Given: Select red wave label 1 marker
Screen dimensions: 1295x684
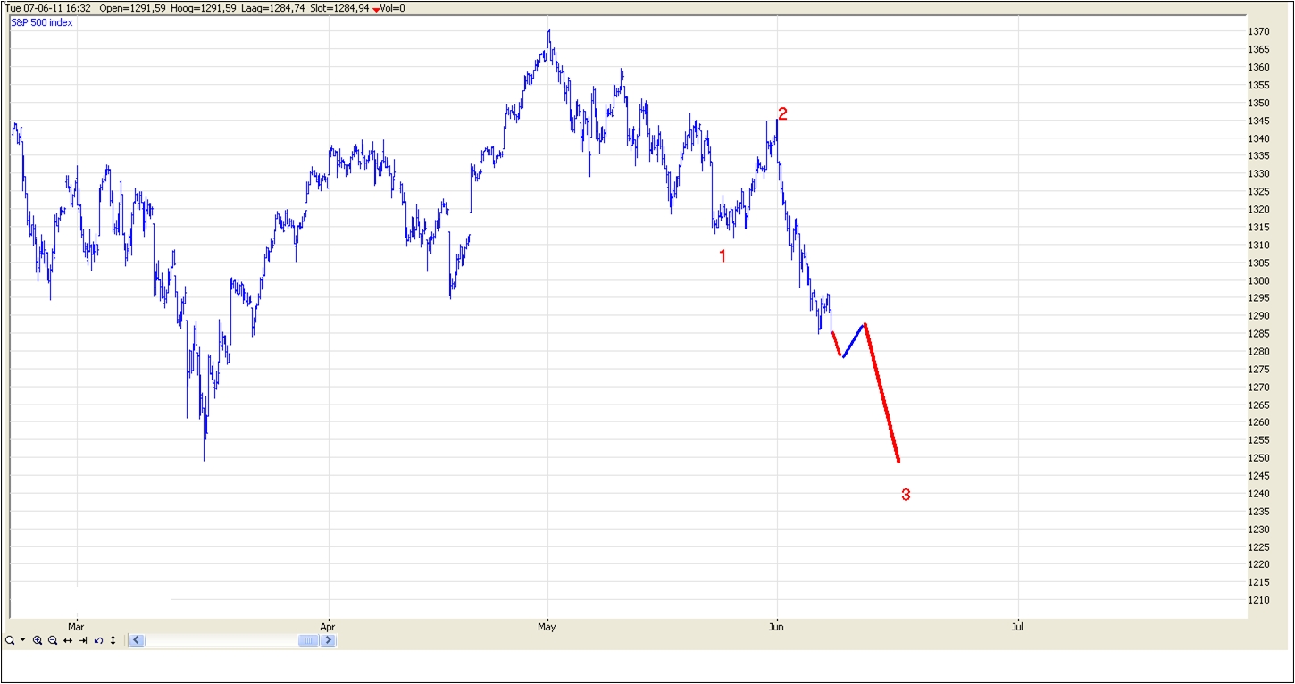Looking at the screenshot, I should pyautogui.click(x=723, y=256).
